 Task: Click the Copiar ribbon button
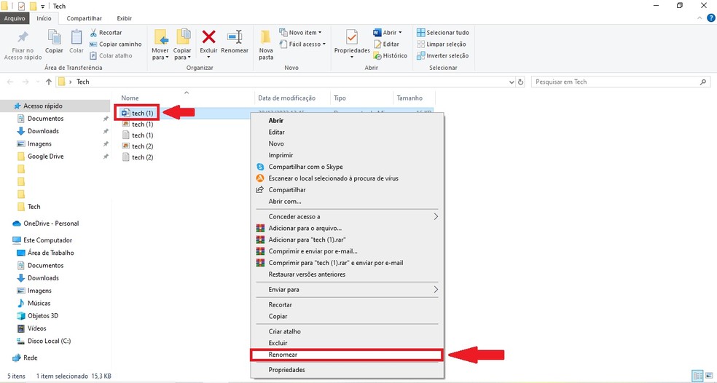pos(55,42)
